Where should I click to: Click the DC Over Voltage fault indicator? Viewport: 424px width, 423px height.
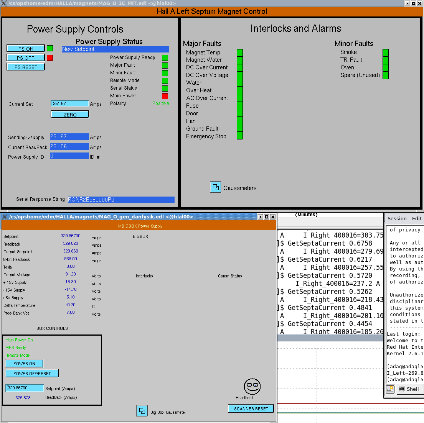point(239,75)
